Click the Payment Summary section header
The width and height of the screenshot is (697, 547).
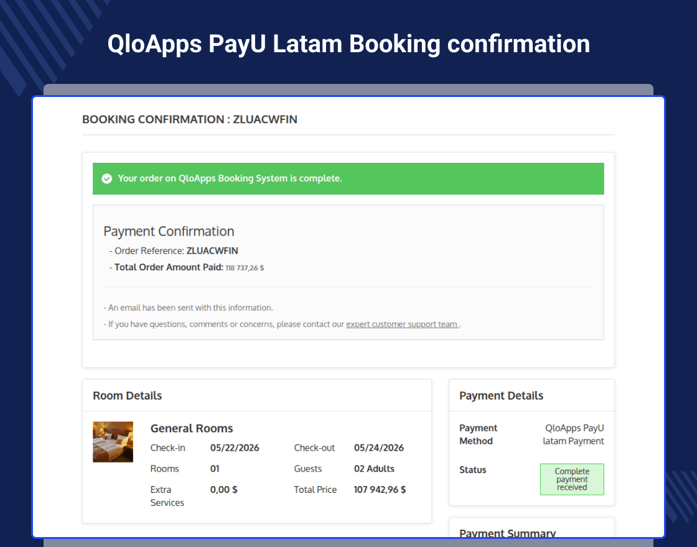(x=507, y=533)
